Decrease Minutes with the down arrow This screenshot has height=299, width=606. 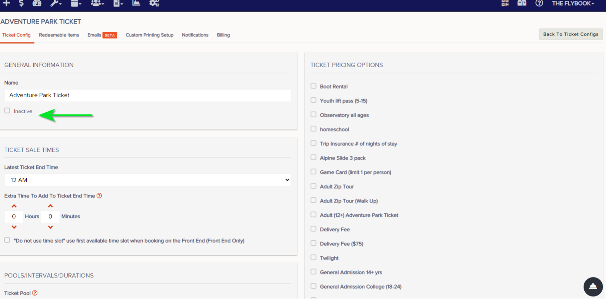tap(50, 227)
